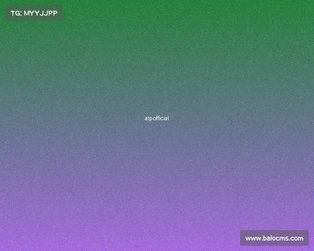
Task: Click the "TG:" prefix in the top-left label
Action: coord(16,14)
